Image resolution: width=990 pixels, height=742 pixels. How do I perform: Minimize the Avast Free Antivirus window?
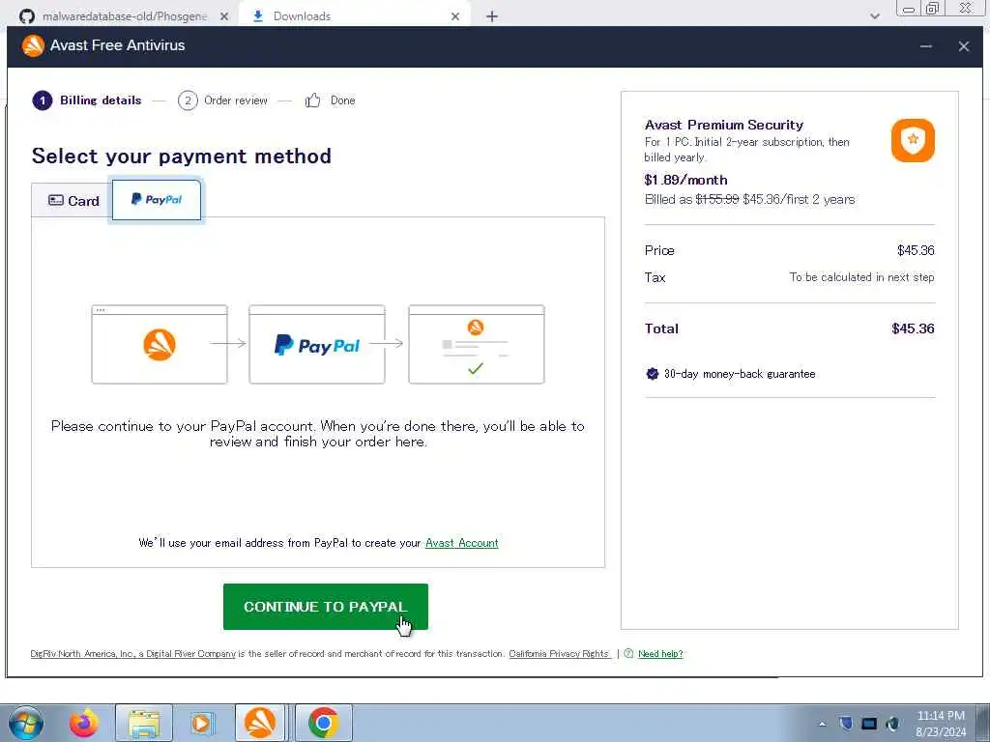click(x=925, y=46)
